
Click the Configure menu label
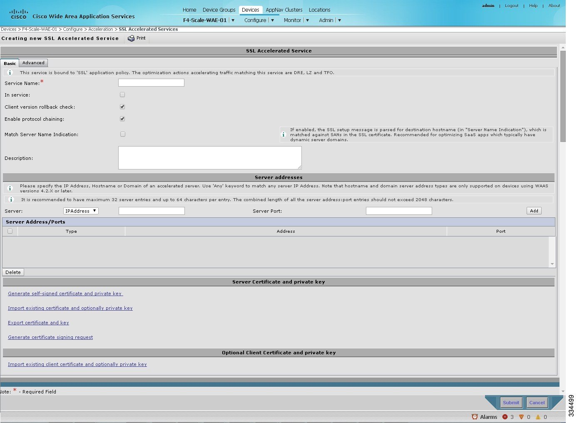[x=255, y=20]
